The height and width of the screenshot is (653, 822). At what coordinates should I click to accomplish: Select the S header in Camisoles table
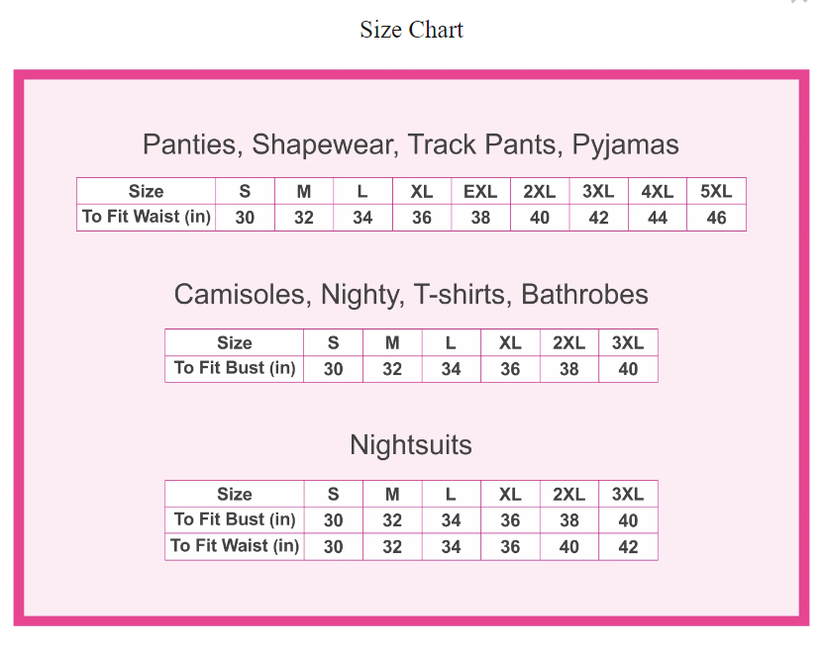333,342
